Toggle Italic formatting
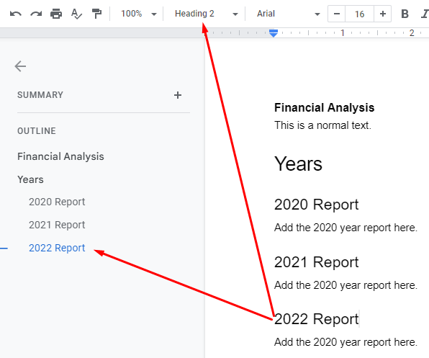Viewport: 429px width, 358px height. tap(425, 14)
